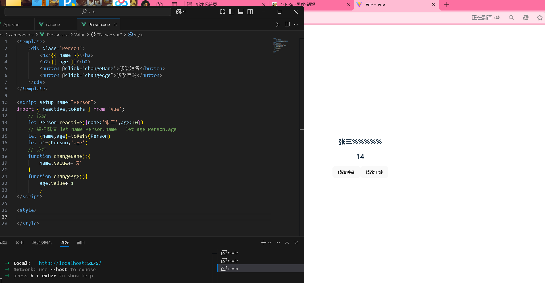Screen dimensions: 545x283
Task: Open the http://localhost:5175/ link in terminal
Action: (x=70, y=263)
